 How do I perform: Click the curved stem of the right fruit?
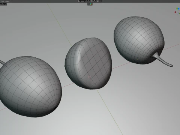point(164,60)
